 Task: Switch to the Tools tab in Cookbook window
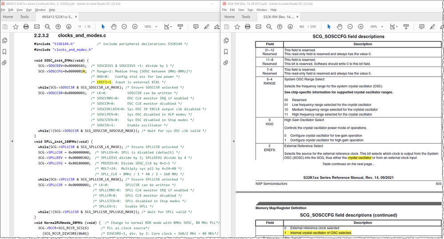(24, 17)
